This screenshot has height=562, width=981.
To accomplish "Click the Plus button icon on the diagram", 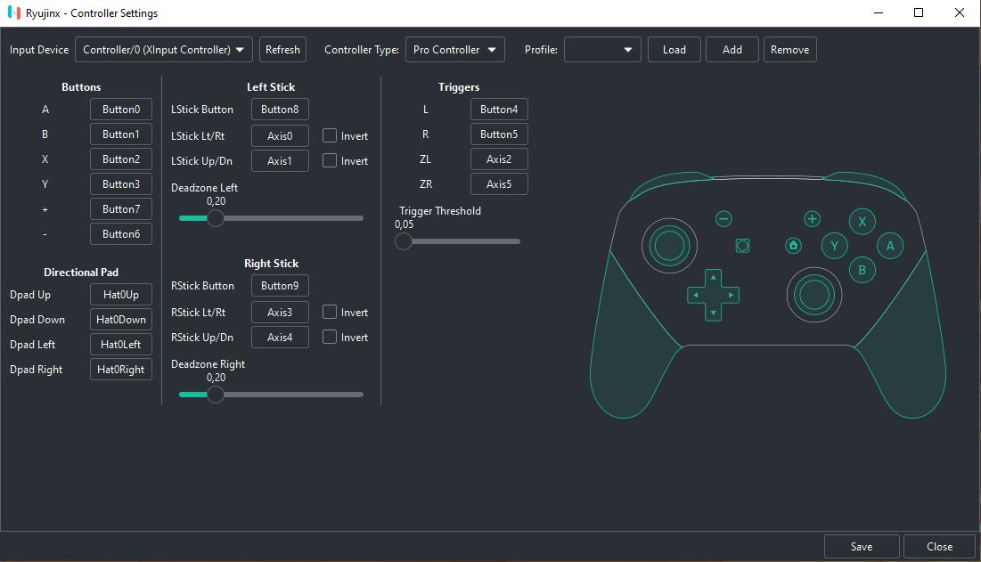I will click(812, 218).
